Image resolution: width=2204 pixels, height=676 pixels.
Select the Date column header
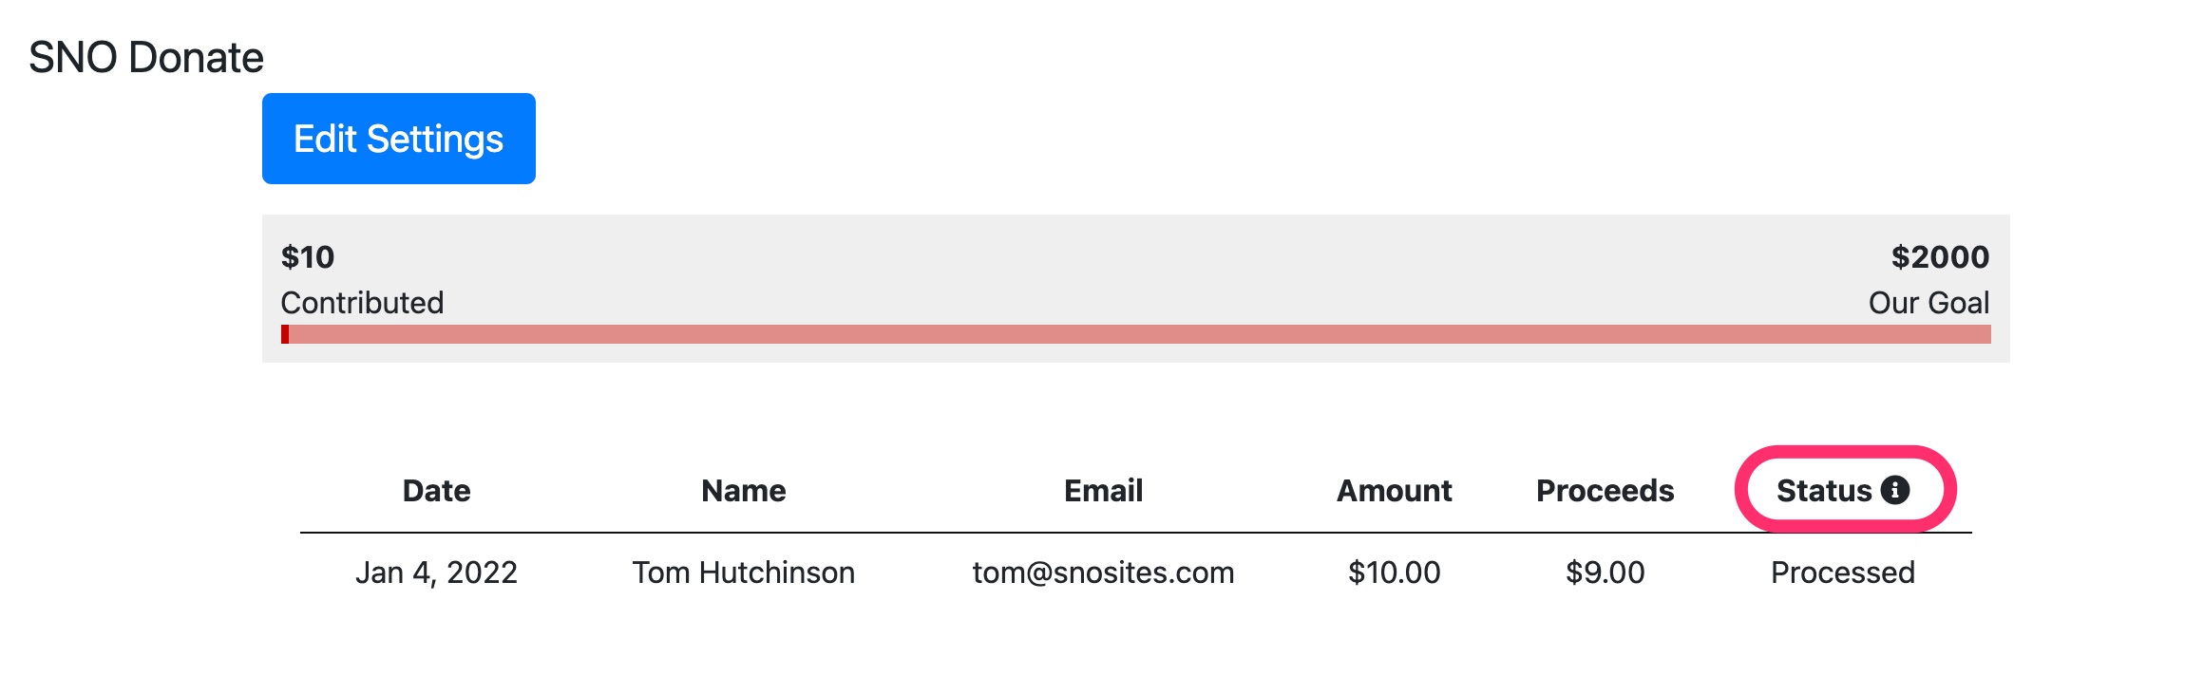[437, 491]
